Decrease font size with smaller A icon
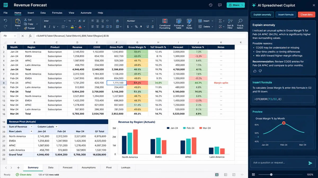 [x=84, y=21]
